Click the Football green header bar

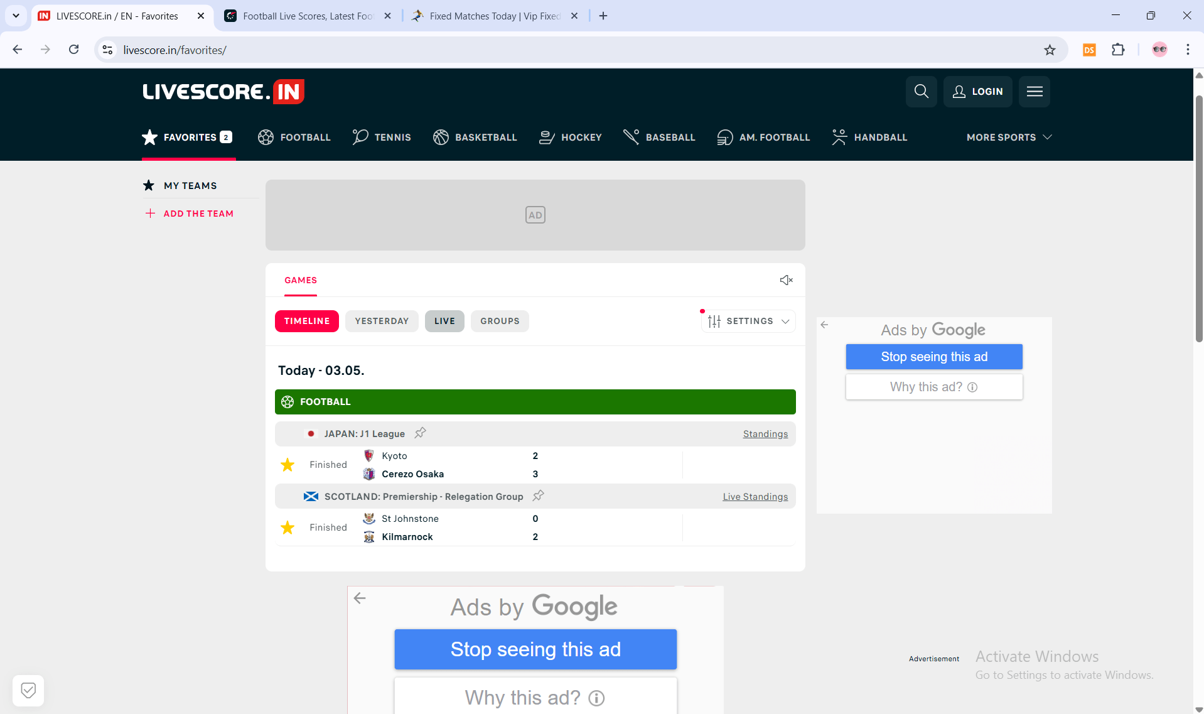[x=535, y=402]
